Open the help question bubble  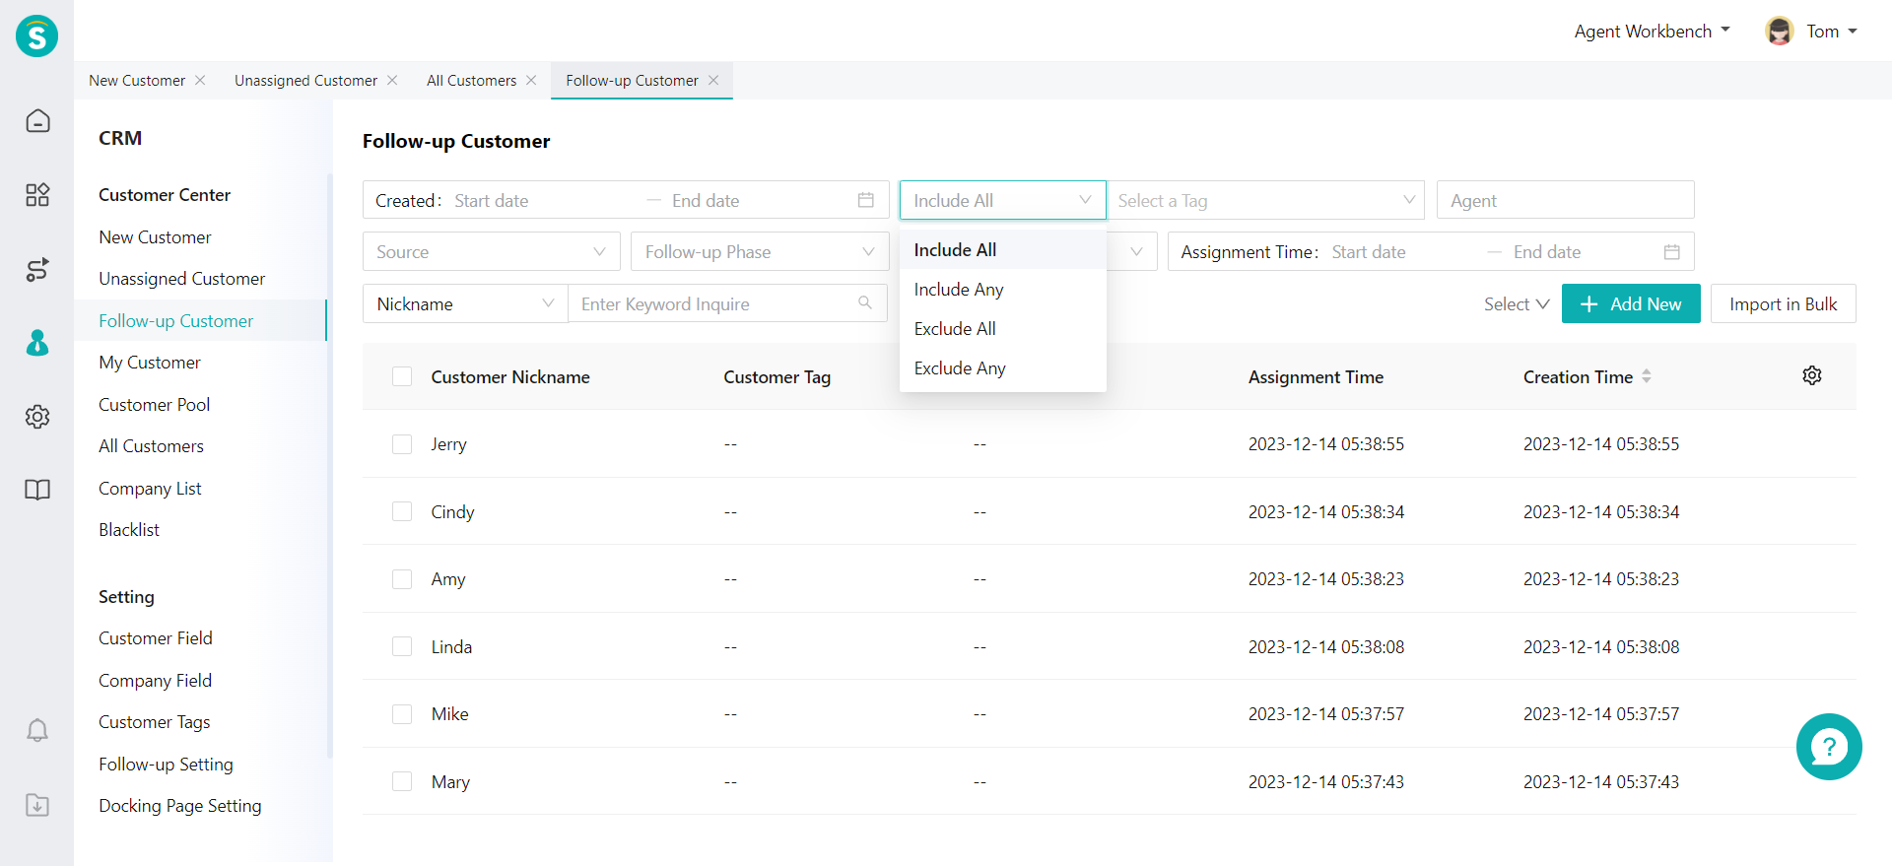point(1829,747)
